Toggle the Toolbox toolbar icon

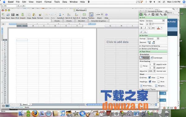[x=91, y=15]
